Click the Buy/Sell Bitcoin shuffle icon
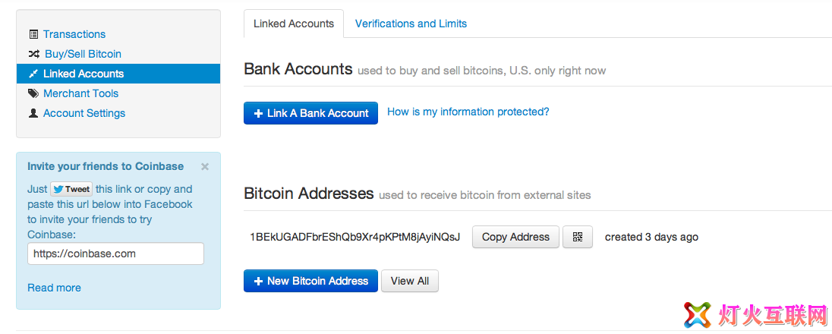Viewport: 832px width, 334px height. [x=33, y=54]
